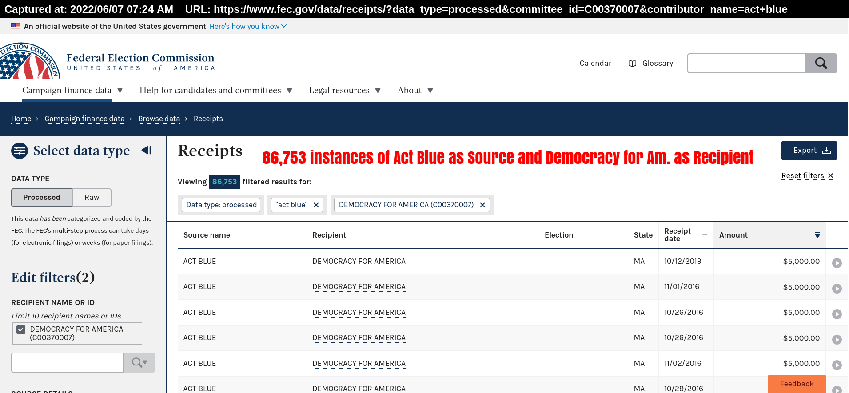Switch to Raw data type
This screenshot has width=849, height=393.
[x=92, y=197]
